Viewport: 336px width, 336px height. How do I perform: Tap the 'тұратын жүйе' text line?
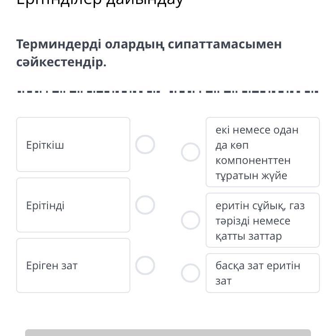click(251, 176)
